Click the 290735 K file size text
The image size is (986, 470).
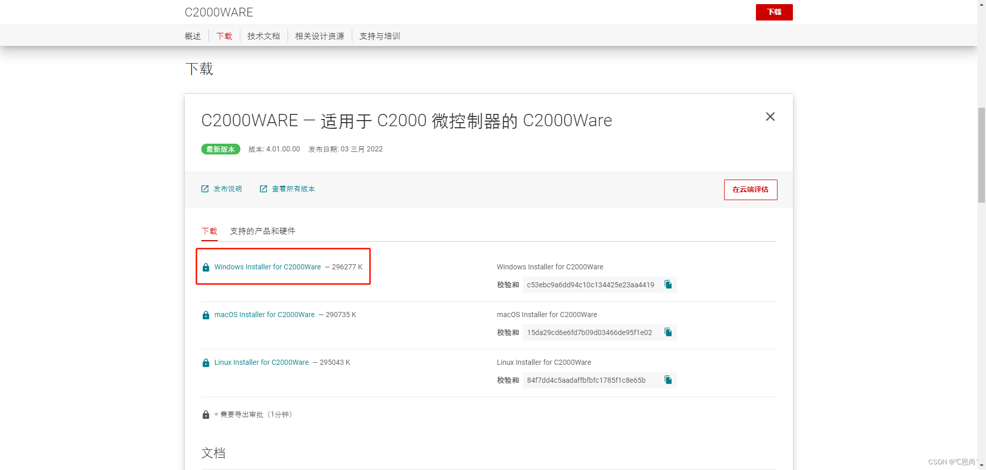(x=341, y=315)
